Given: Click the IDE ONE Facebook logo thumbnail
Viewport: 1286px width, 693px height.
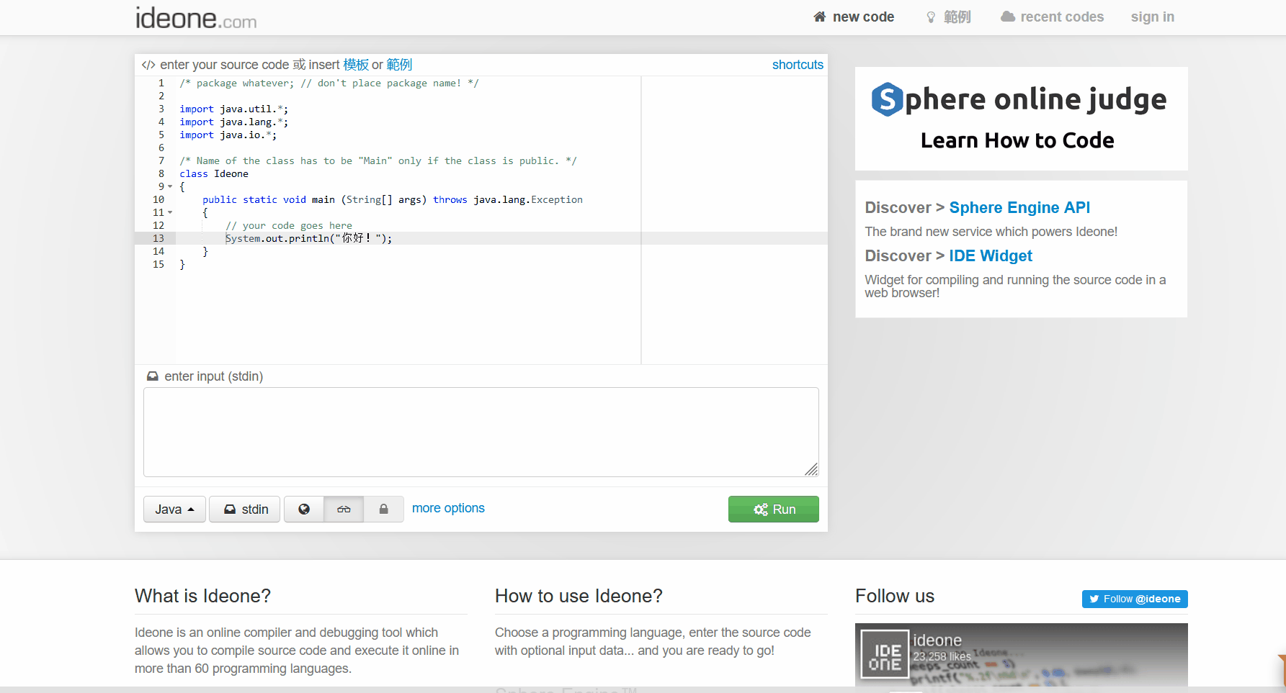Looking at the screenshot, I should [x=885, y=655].
